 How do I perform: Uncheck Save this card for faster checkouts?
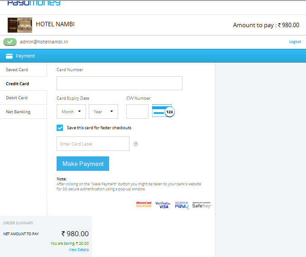60,128
